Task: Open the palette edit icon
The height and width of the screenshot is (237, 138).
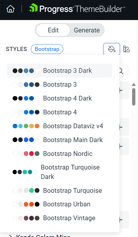Action: tap(127, 49)
